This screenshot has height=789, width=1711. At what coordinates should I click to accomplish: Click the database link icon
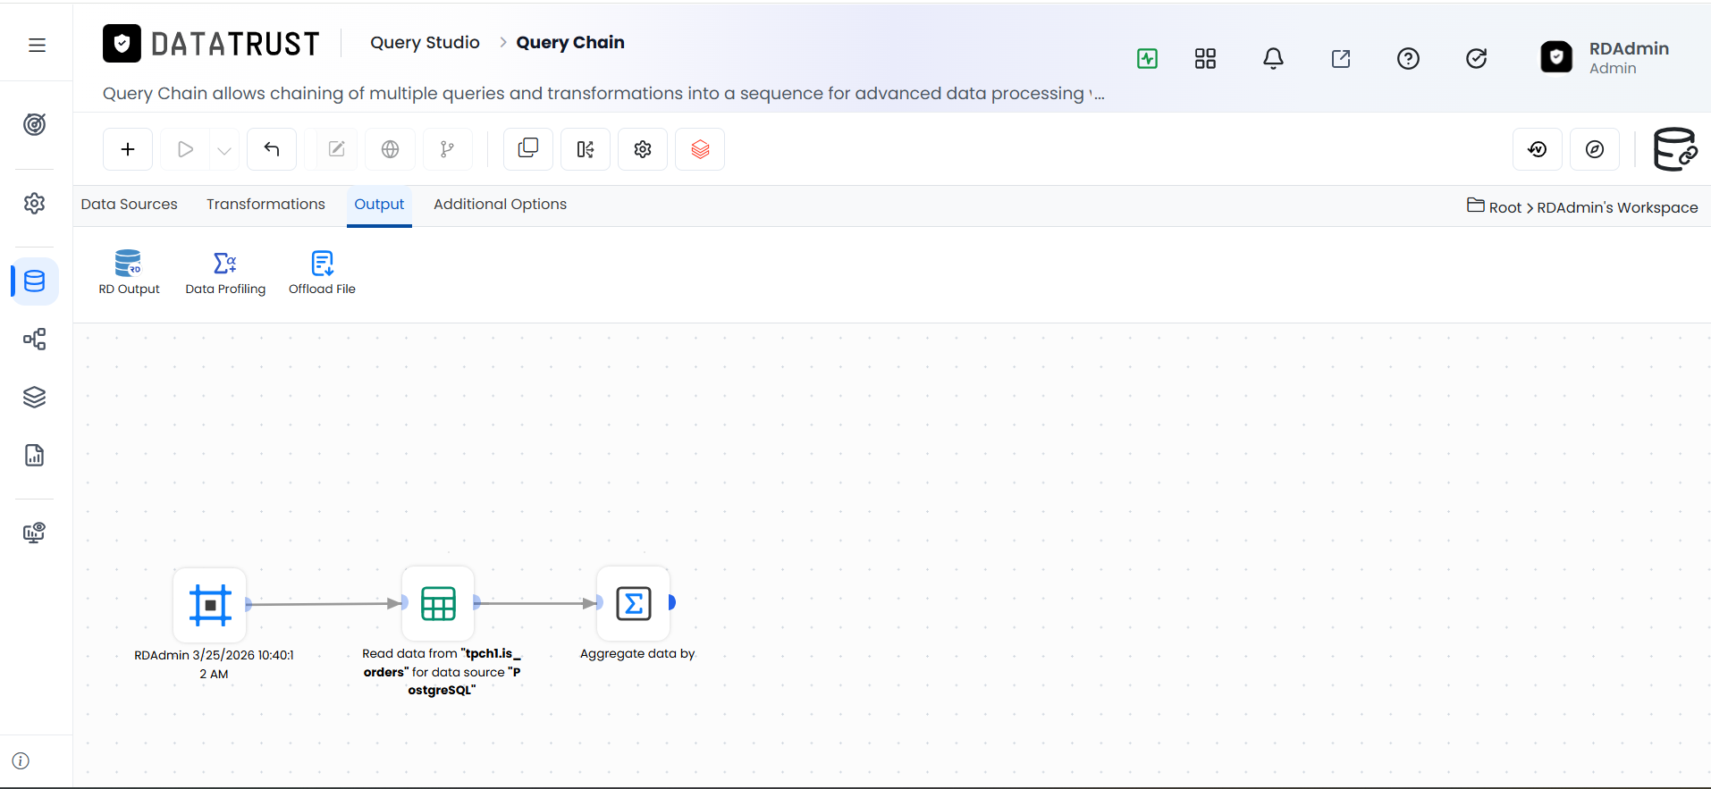pos(1674,149)
